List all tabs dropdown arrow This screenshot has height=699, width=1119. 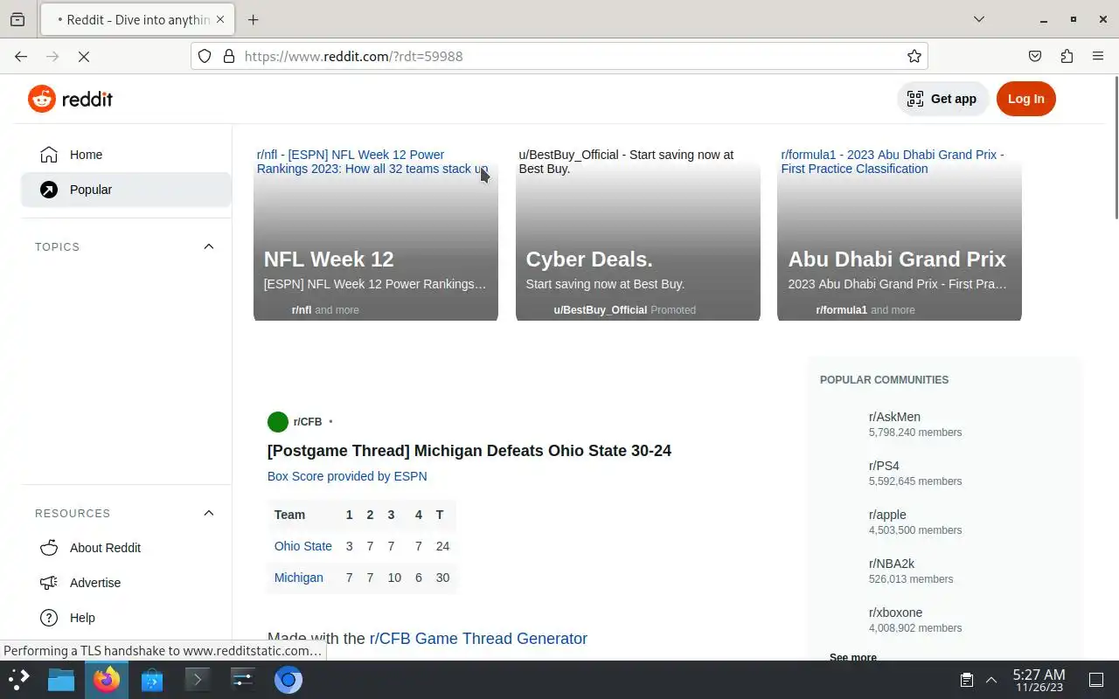pyautogui.click(x=979, y=19)
